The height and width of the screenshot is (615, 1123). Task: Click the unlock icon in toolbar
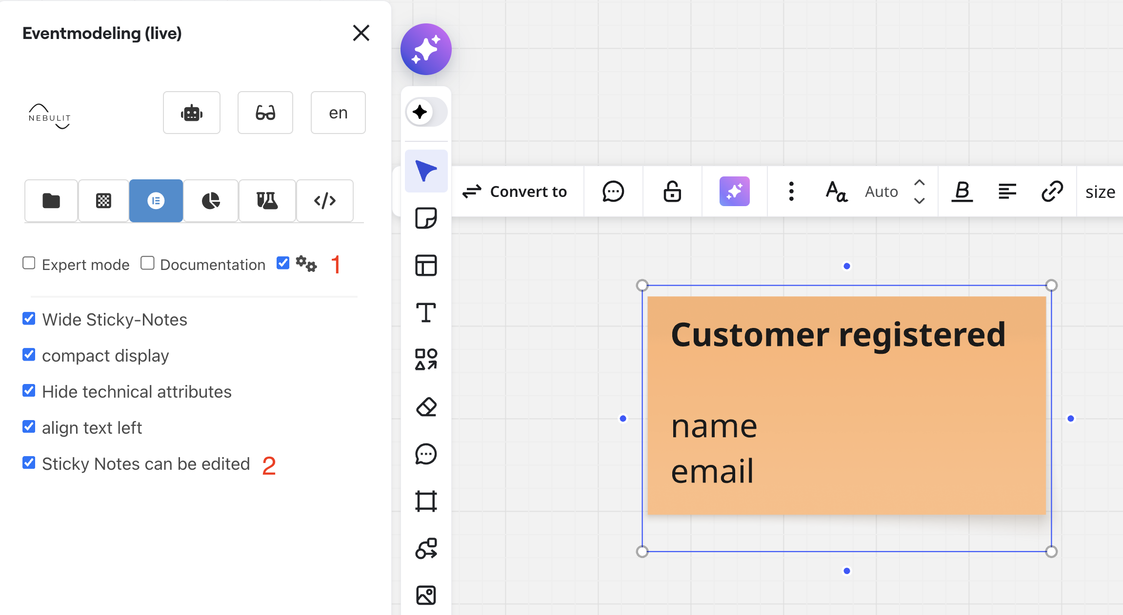(x=672, y=192)
